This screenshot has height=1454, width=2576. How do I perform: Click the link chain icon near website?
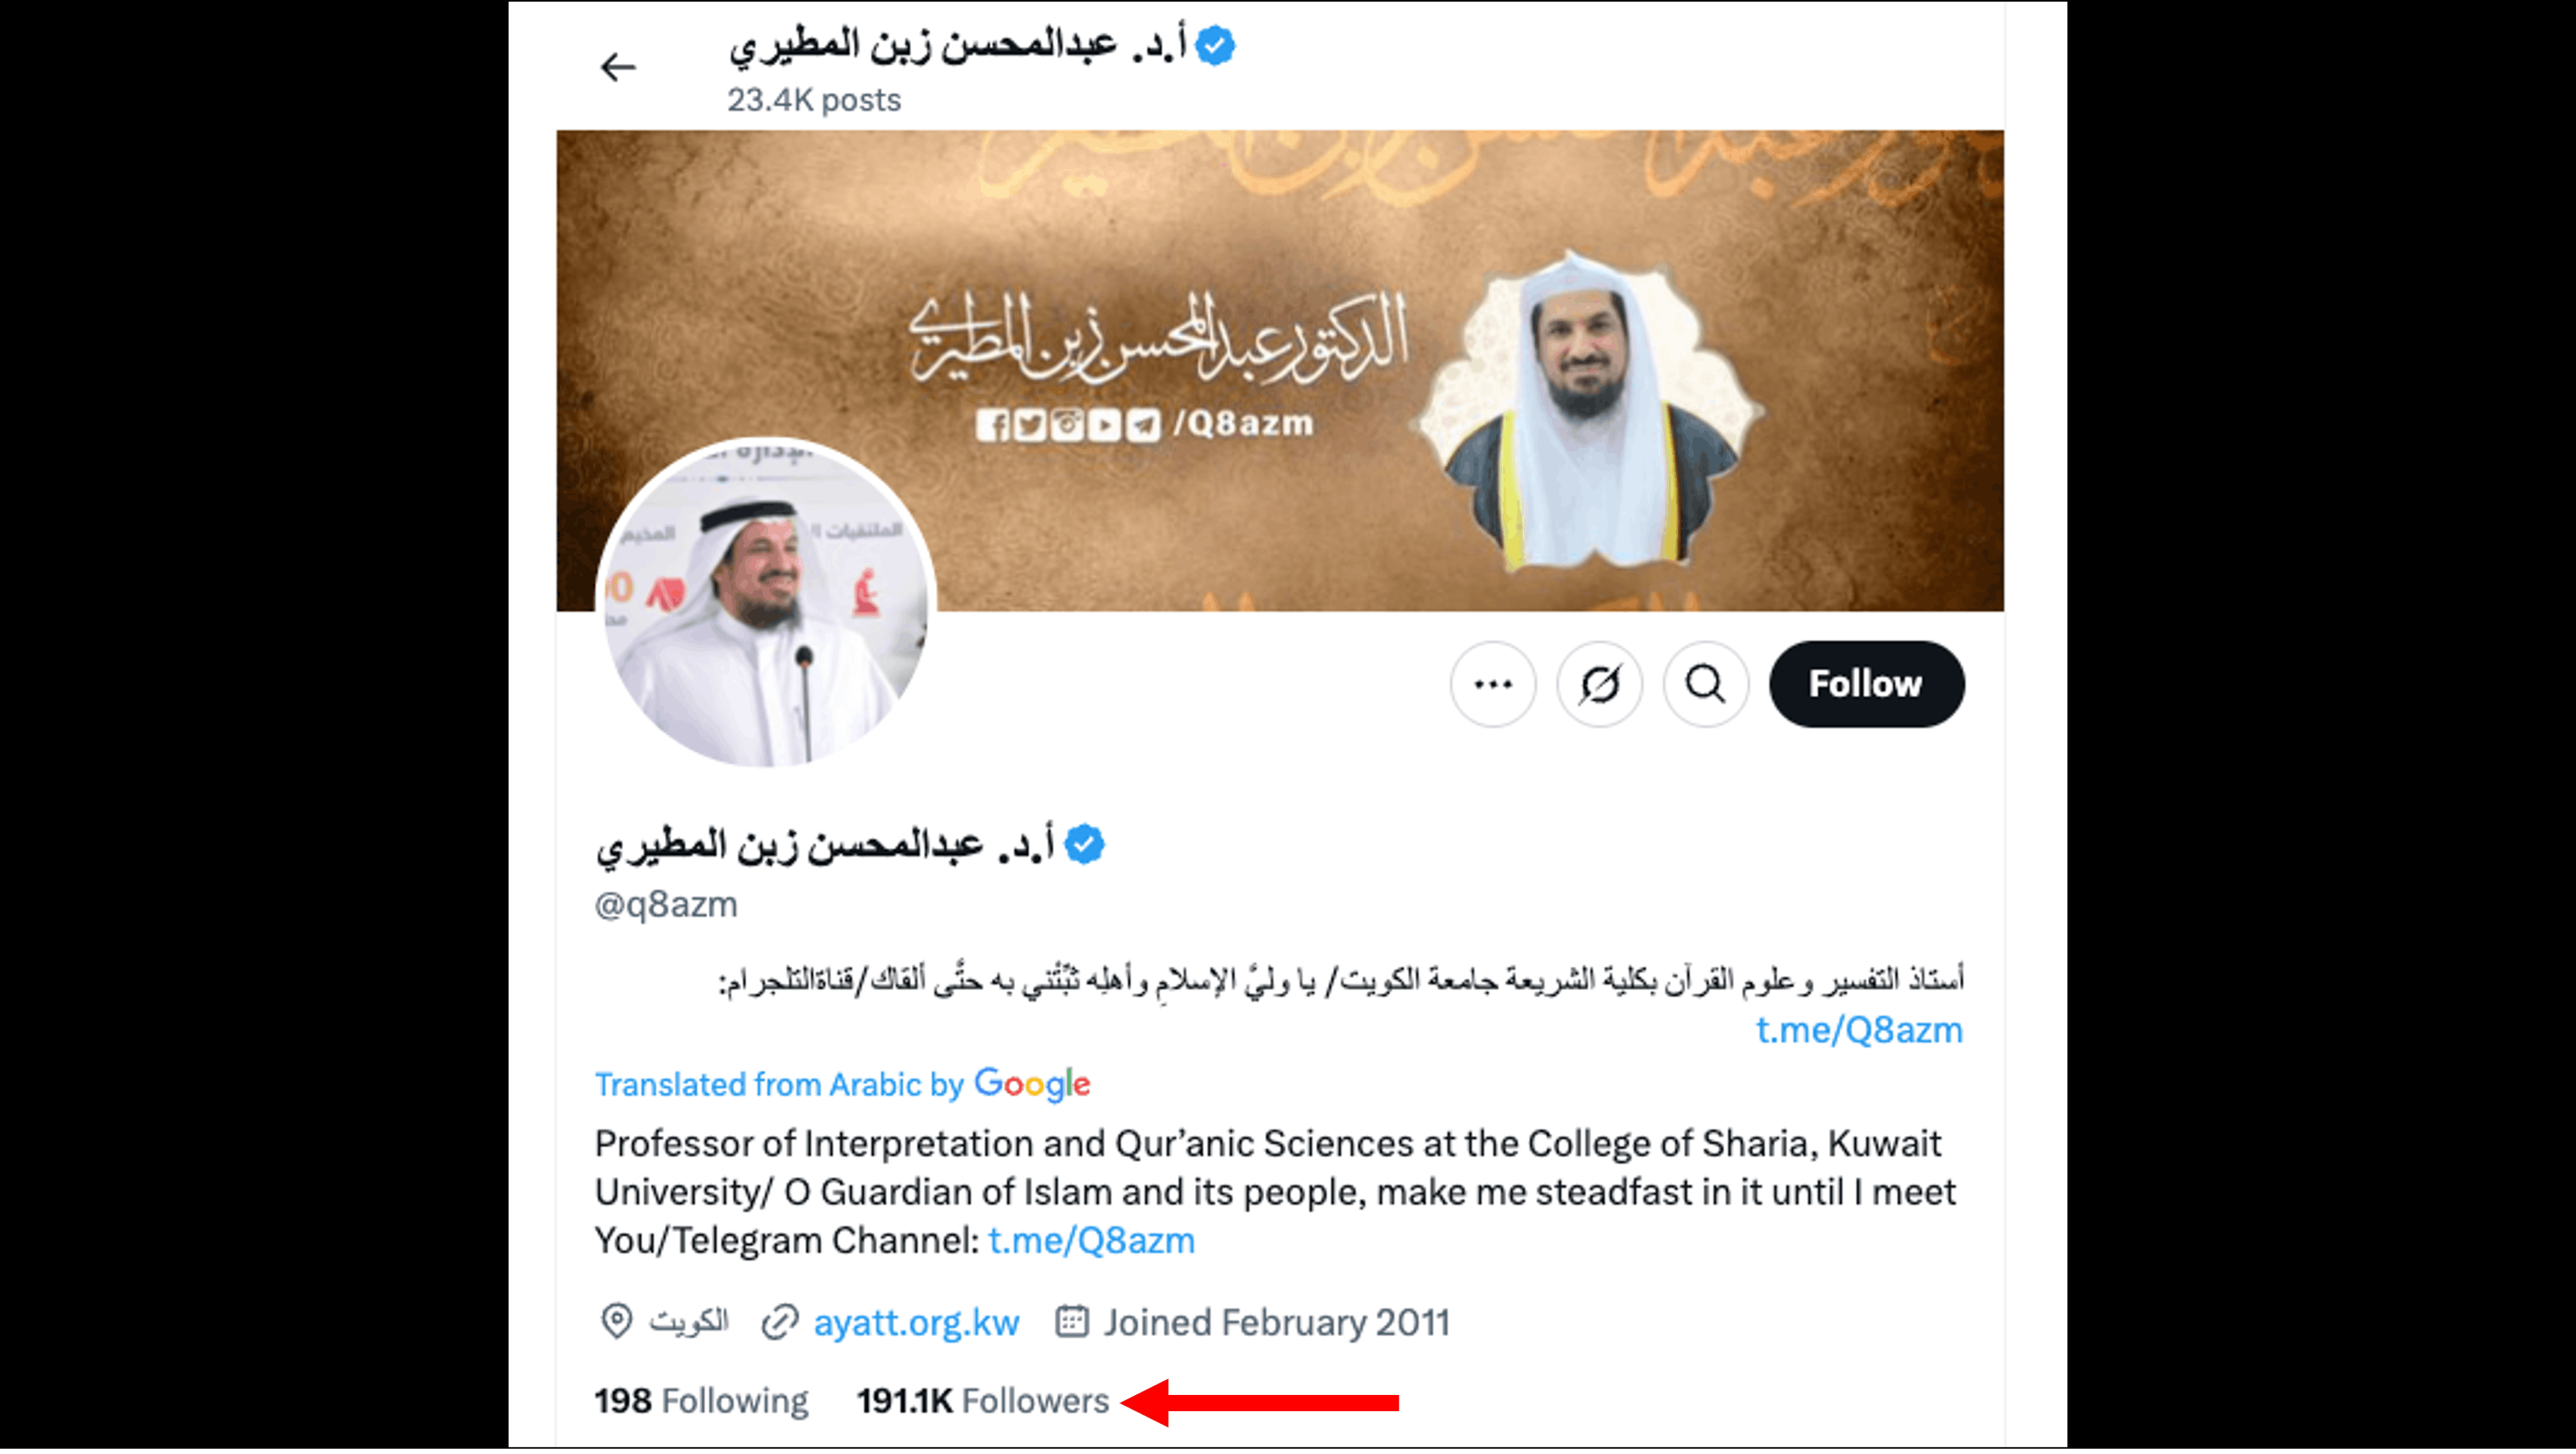pyautogui.click(x=780, y=1322)
